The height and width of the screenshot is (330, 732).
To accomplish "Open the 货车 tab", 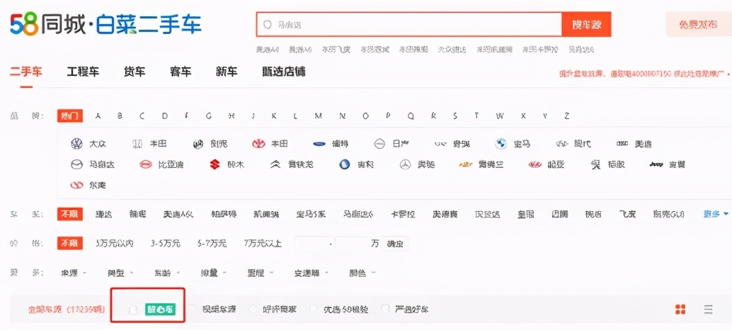I will (x=135, y=72).
